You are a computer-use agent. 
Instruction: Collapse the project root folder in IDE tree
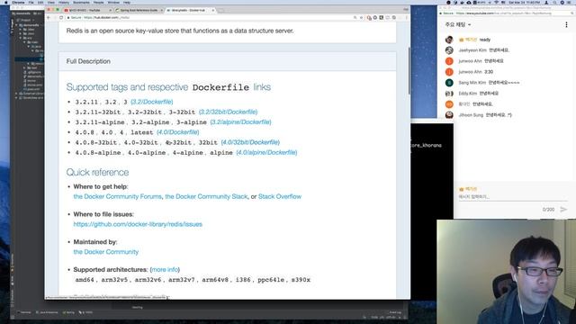tap(17, 25)
